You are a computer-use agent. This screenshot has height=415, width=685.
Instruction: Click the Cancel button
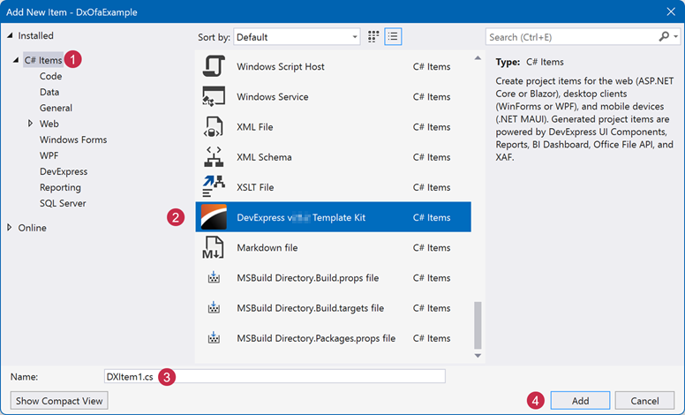click(644, 401)
